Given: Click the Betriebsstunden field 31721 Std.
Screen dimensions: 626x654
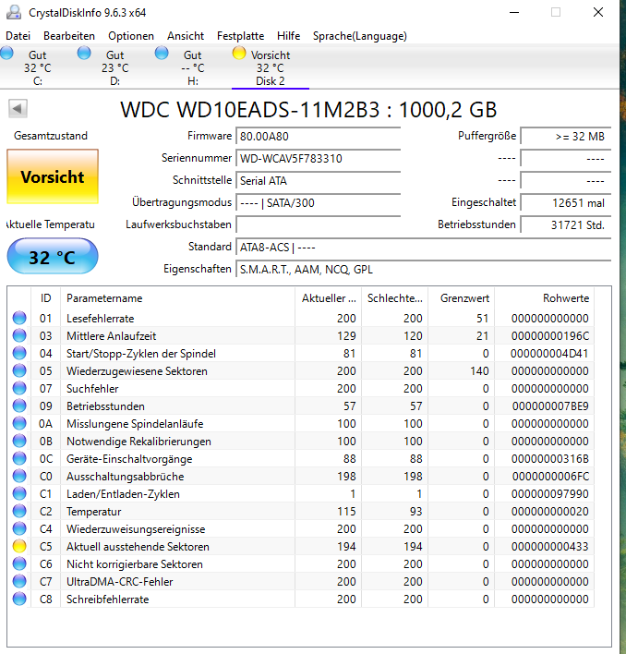Looking at the screenshot, I should 566,224.
